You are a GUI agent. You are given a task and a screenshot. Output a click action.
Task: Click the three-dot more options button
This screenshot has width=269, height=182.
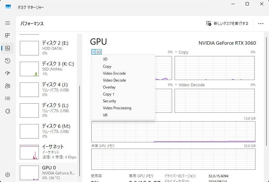(x=260, y=24)
